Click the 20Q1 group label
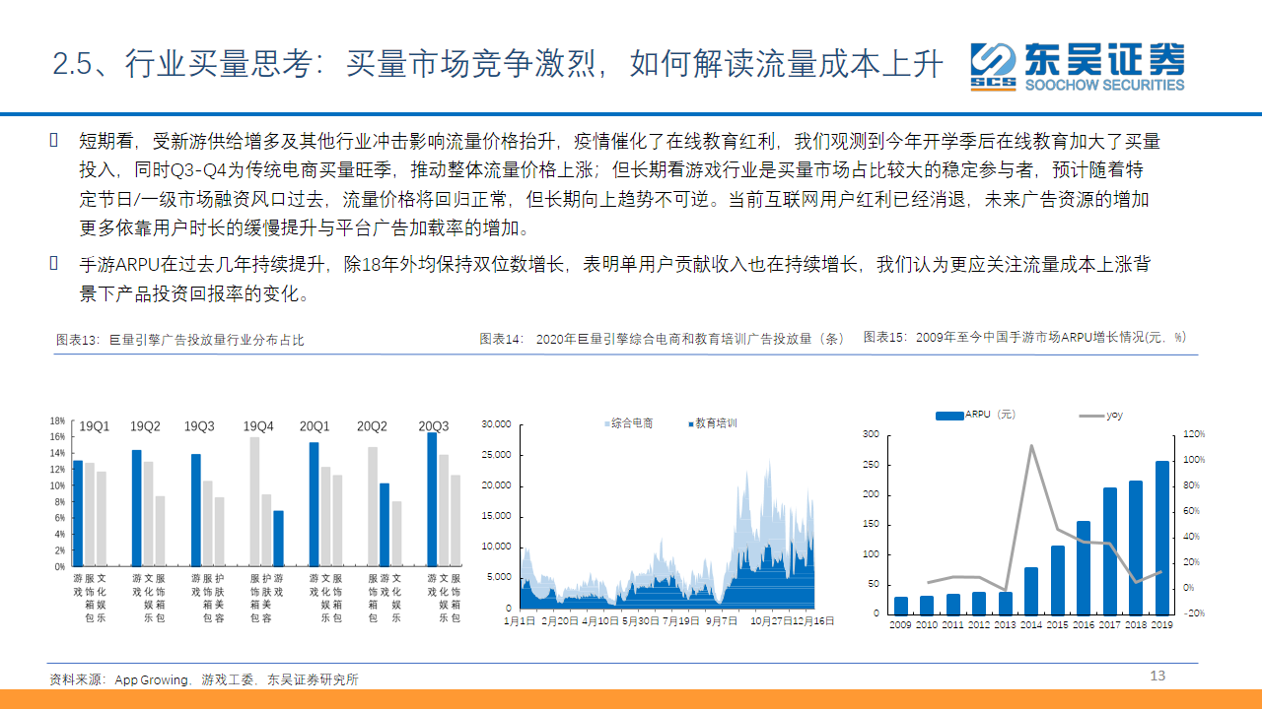 pos(315,426)
